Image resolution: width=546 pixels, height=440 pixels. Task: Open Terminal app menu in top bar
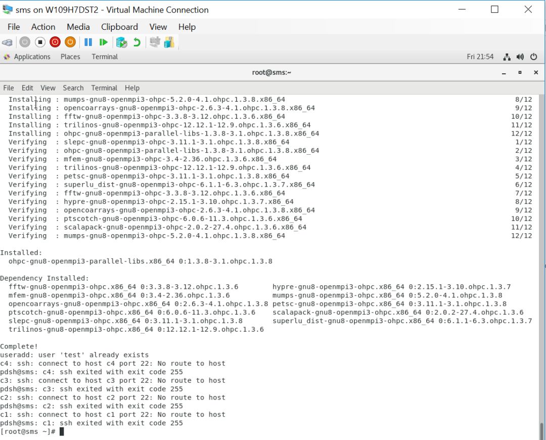point(105,57)
